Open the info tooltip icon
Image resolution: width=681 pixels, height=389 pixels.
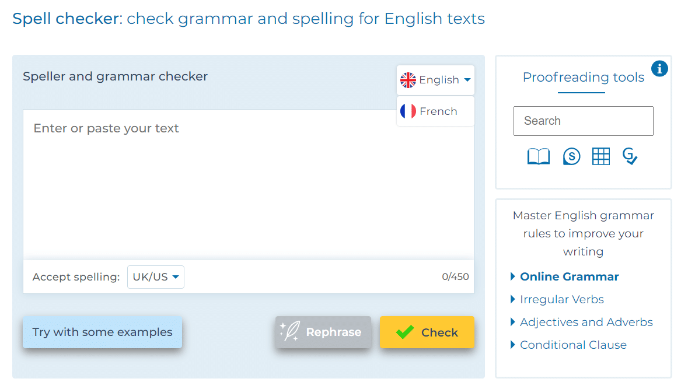(x=659, y=68)
